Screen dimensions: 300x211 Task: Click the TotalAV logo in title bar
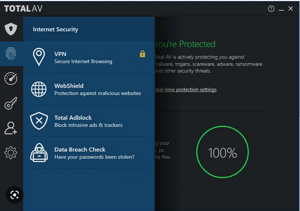[x=23, y=9]
